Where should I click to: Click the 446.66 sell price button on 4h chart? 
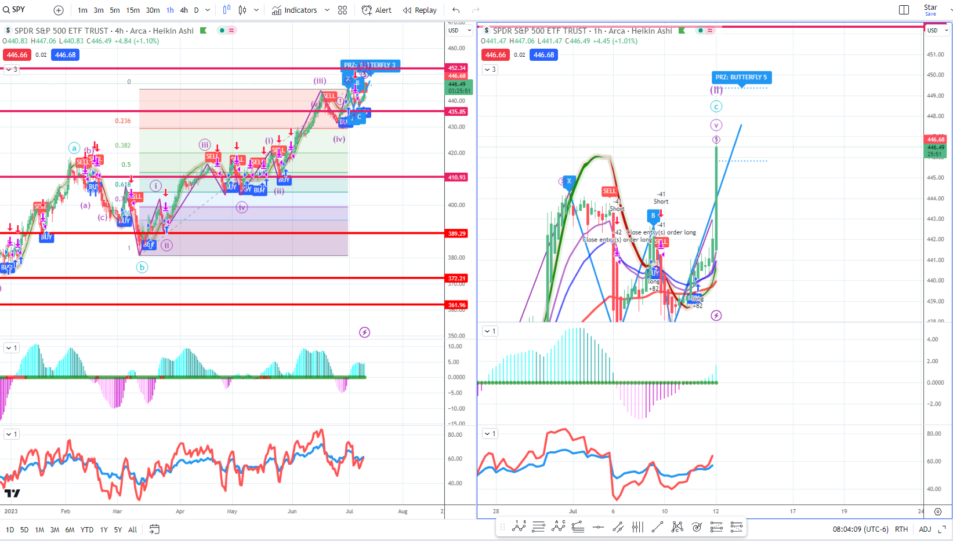point(17,55)
